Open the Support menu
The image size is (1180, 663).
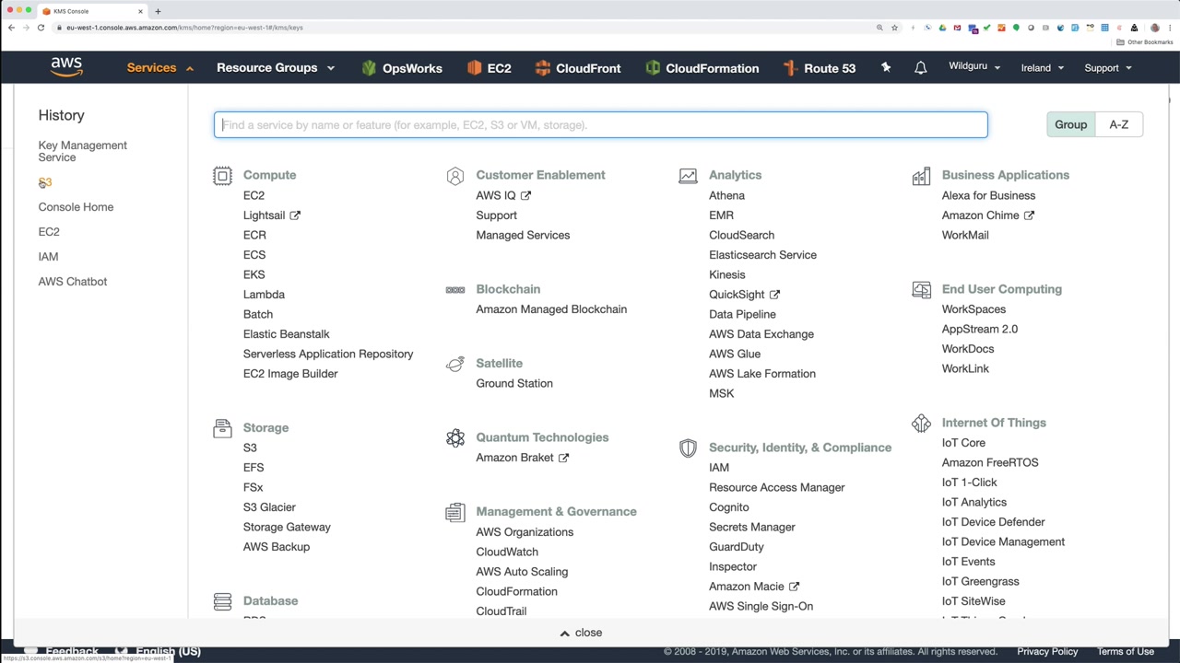tap(1107, 68)
